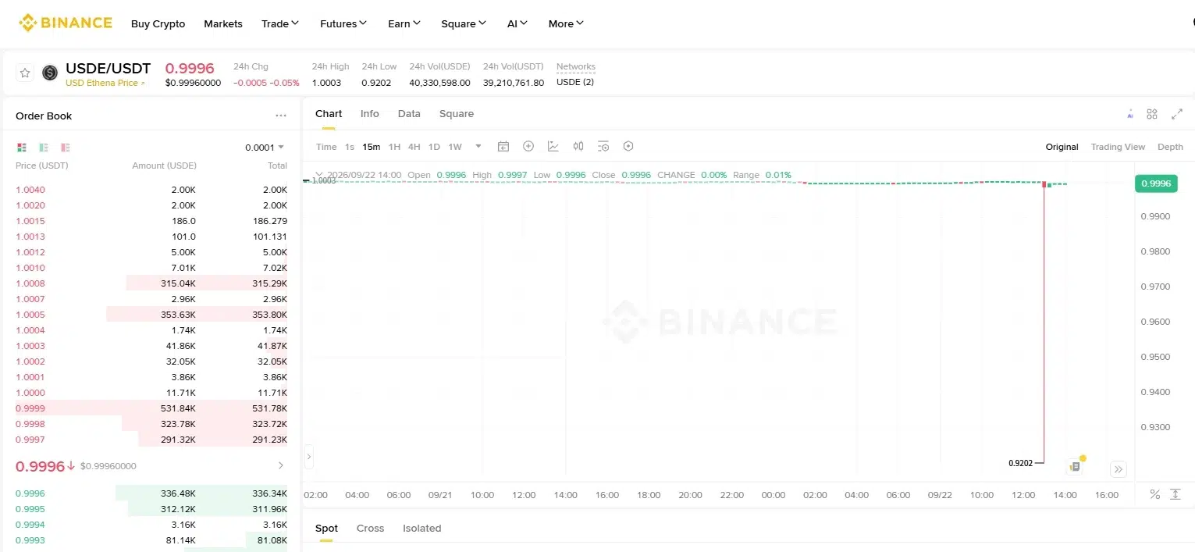Image resolution: width=1195 pixels, height=552 pixels.
Task: Show both buy and sell orders view
Action: (x=22, y=148)
